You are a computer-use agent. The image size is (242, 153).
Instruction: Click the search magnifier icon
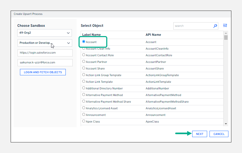tap(215, 26)
